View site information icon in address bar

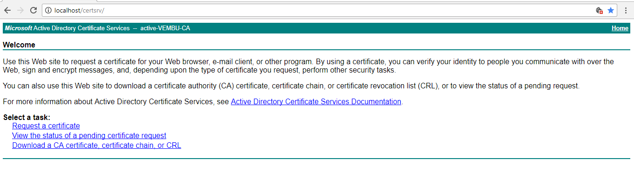48,10
